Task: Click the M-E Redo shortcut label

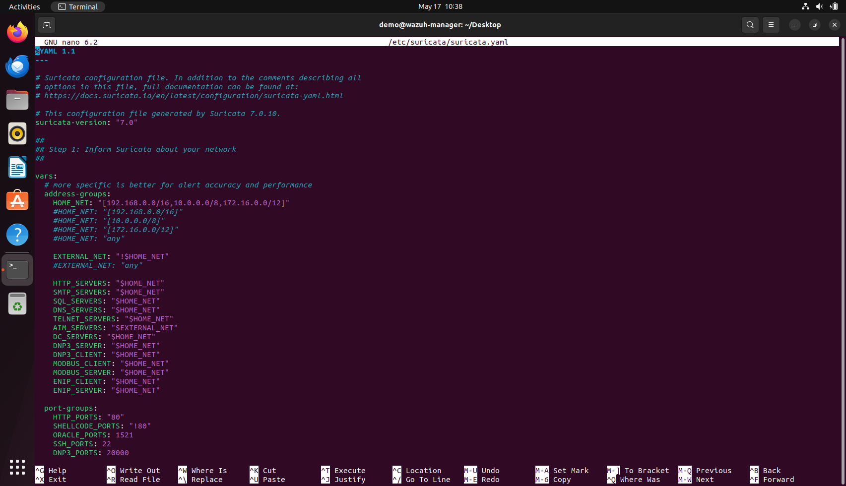Action: pyautogui.click(x=482, y=480)
